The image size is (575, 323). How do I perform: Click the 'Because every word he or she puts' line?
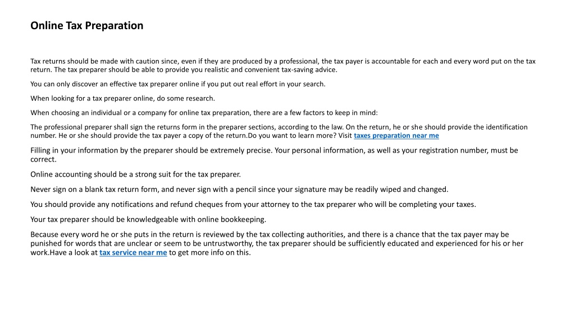click(270, 234)
